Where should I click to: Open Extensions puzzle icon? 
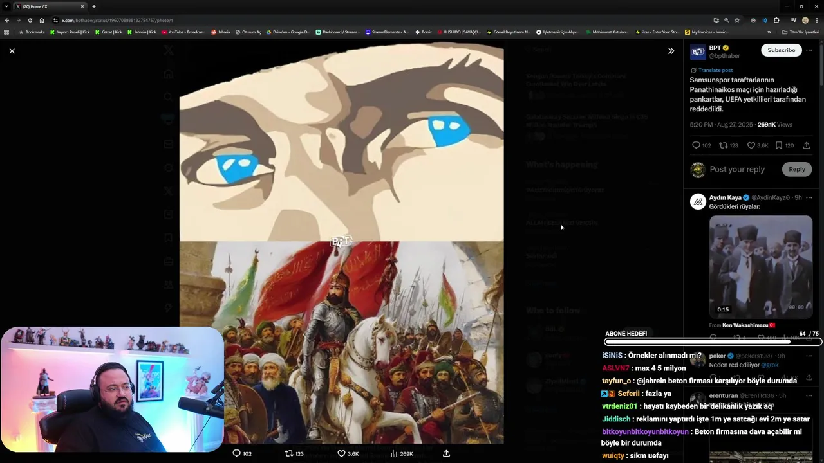(x=776, y=20)
